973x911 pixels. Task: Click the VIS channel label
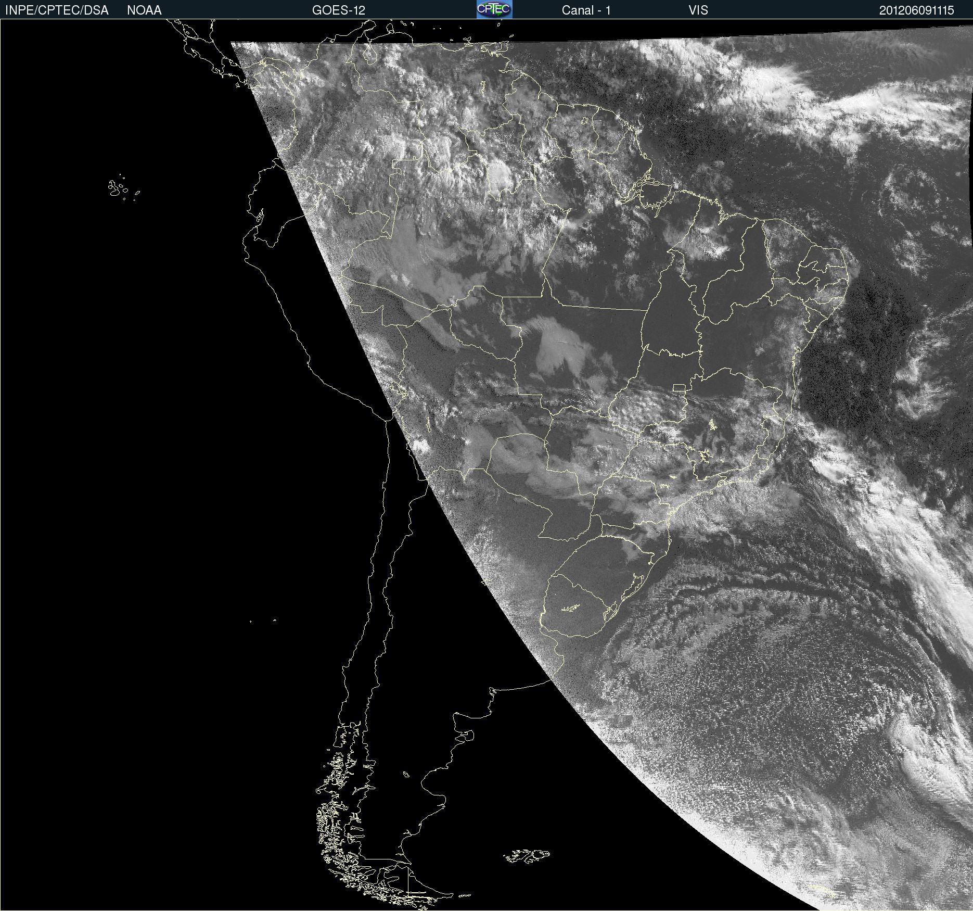698,10
